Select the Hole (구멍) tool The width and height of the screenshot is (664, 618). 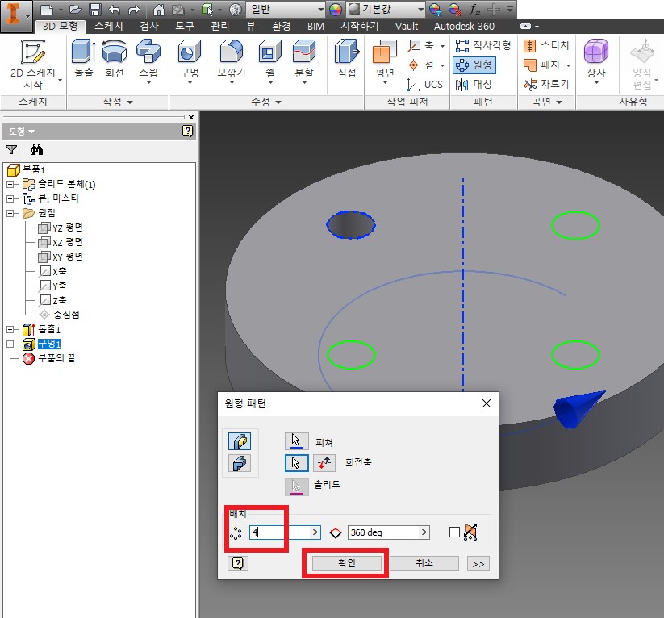[x=190, y=61]
